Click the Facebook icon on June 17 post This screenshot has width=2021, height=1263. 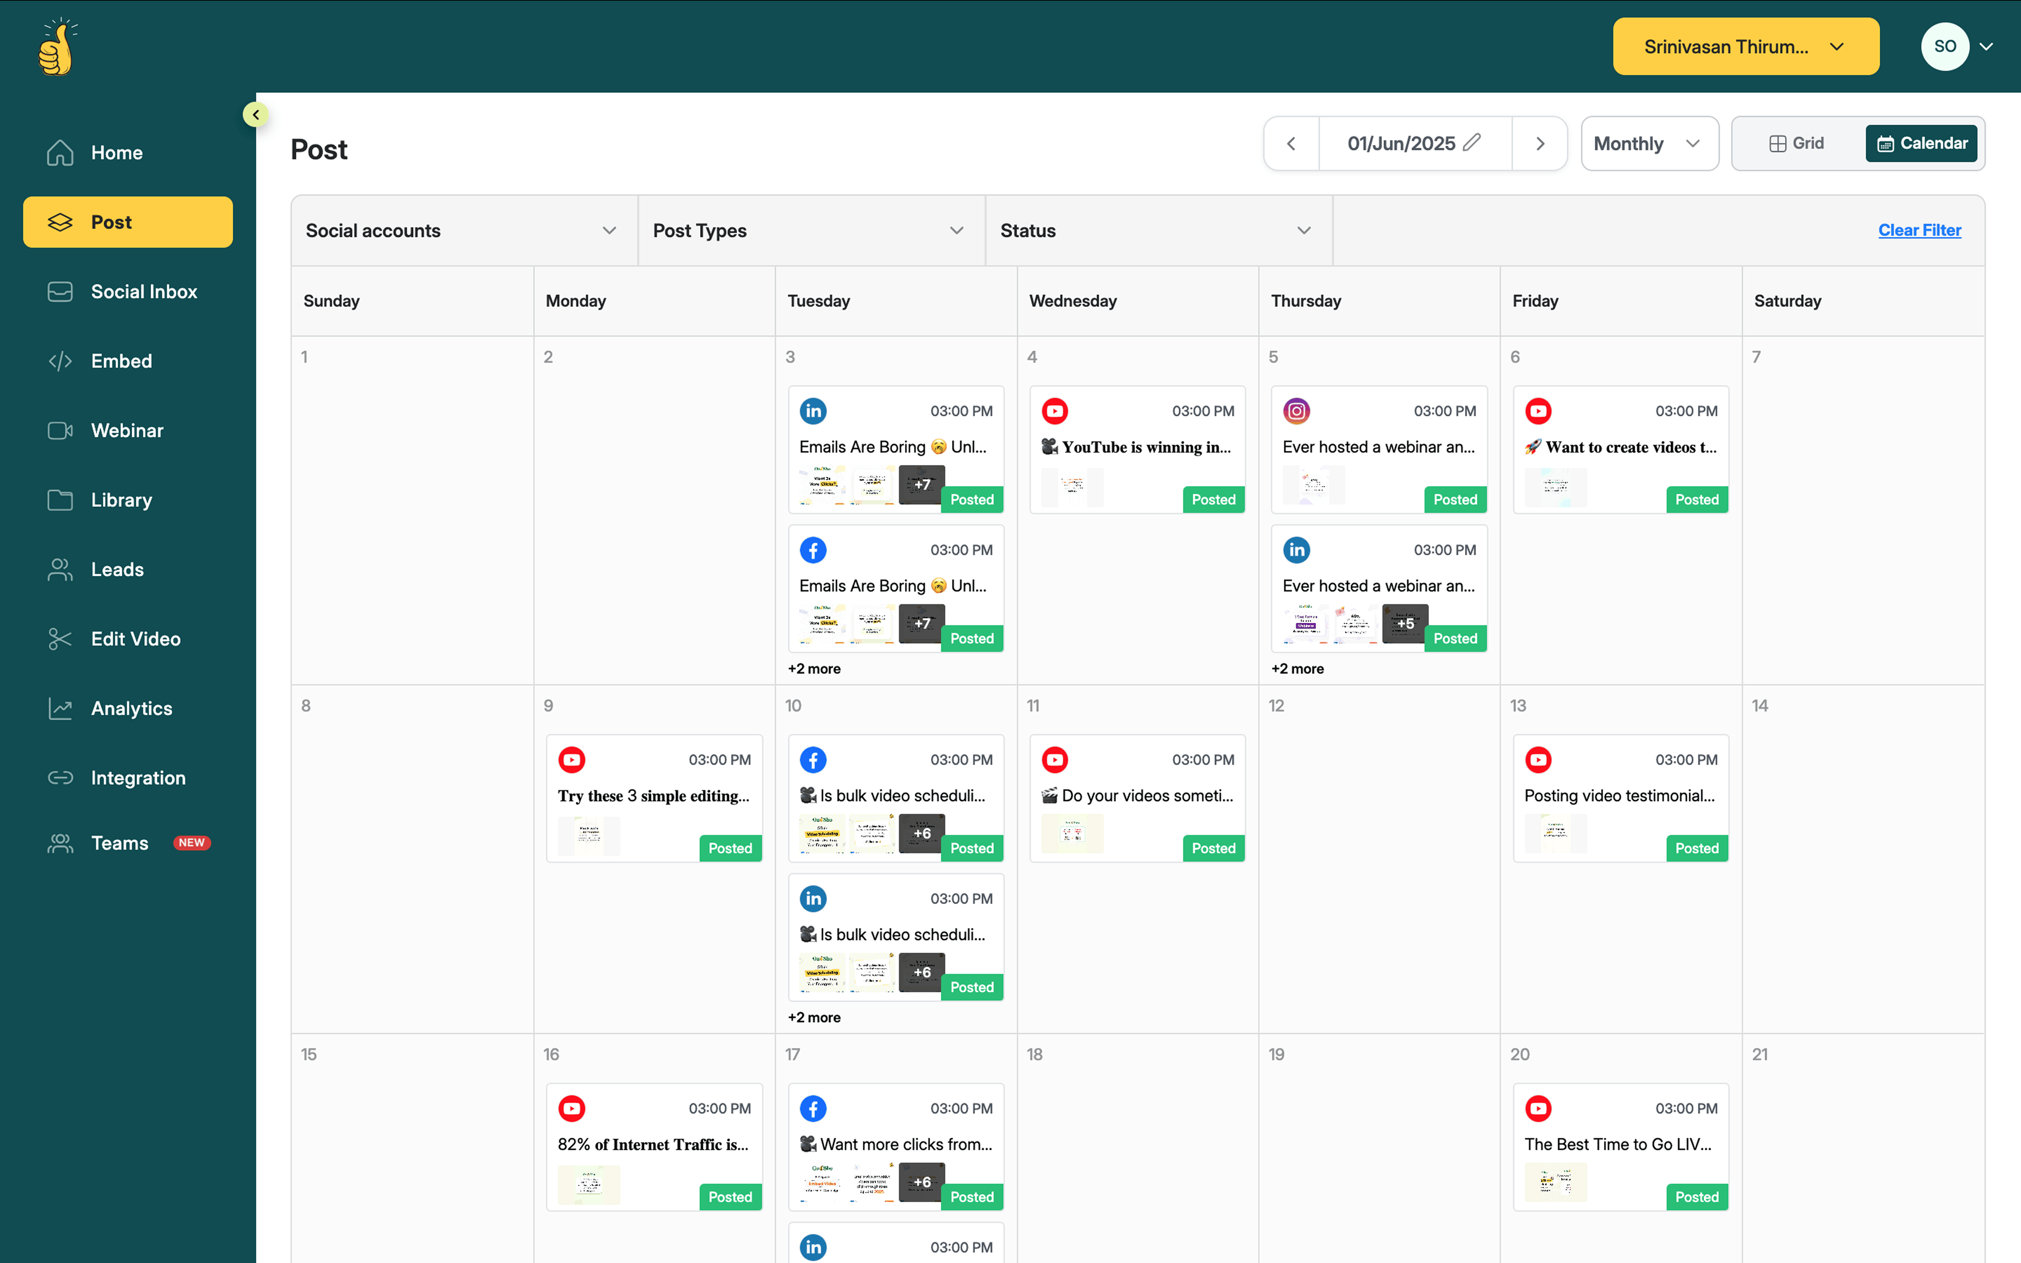pyautogui.click(x=813, y=1109)
